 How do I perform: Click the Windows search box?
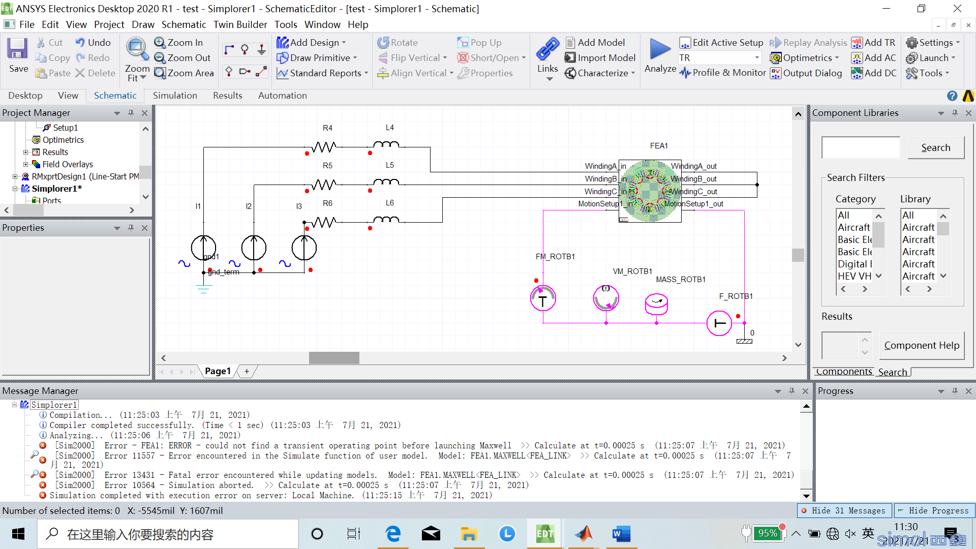[168, 534]
